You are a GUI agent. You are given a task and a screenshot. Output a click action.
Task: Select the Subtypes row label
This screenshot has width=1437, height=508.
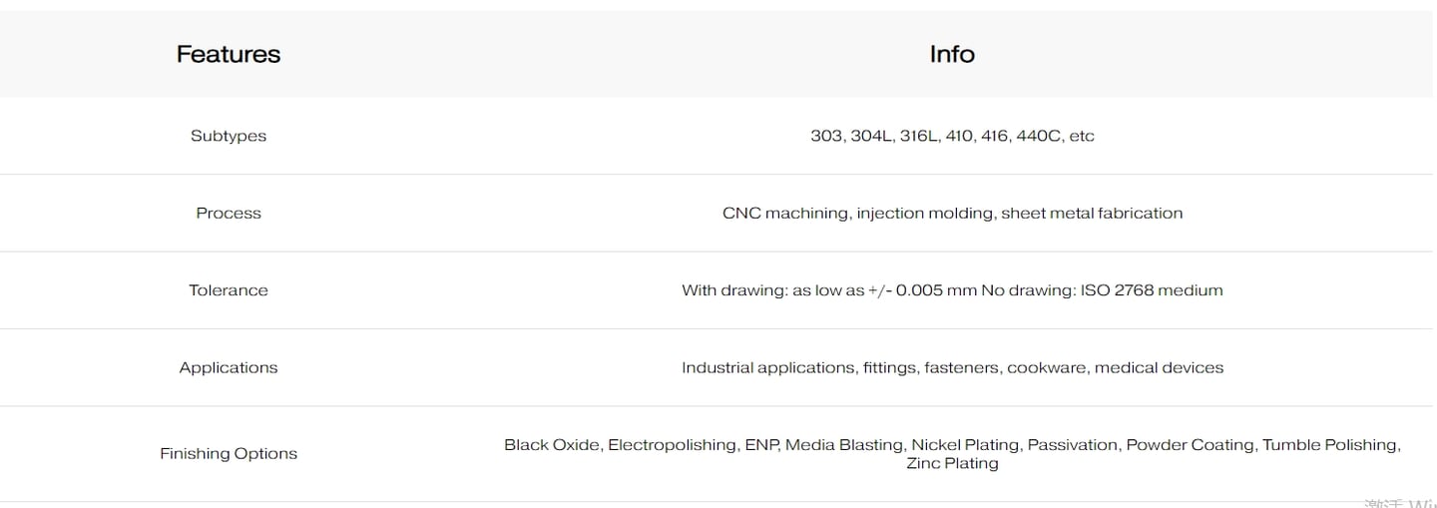229,136
